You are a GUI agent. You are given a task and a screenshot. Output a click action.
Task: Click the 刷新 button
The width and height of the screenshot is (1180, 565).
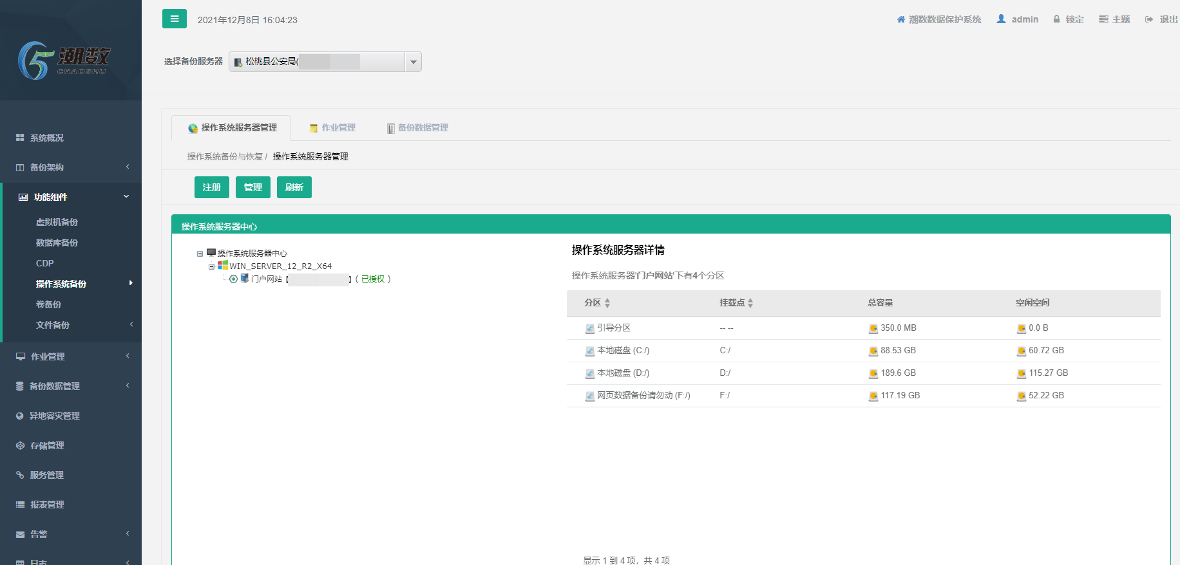click(294, 187)
